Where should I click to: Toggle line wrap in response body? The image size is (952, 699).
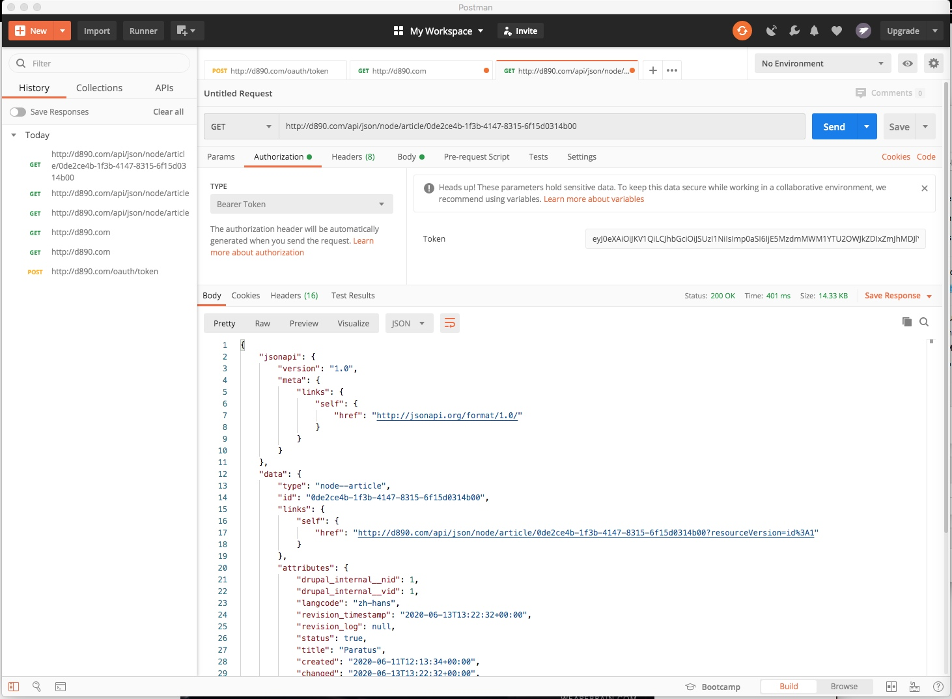click(x=450, y=323)
